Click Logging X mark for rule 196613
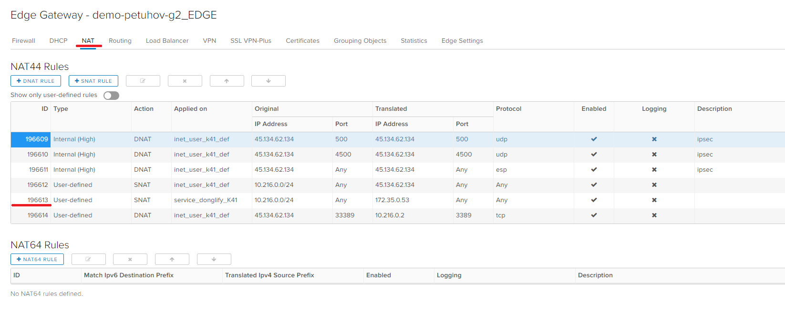The height and width of the screenshot is (312, 785). (654, 200)
